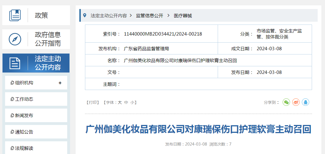Image resolution: width=325 pixels, height=154 pixels.
Task: Open the 政策 section icon
Action: click(15, 15)
